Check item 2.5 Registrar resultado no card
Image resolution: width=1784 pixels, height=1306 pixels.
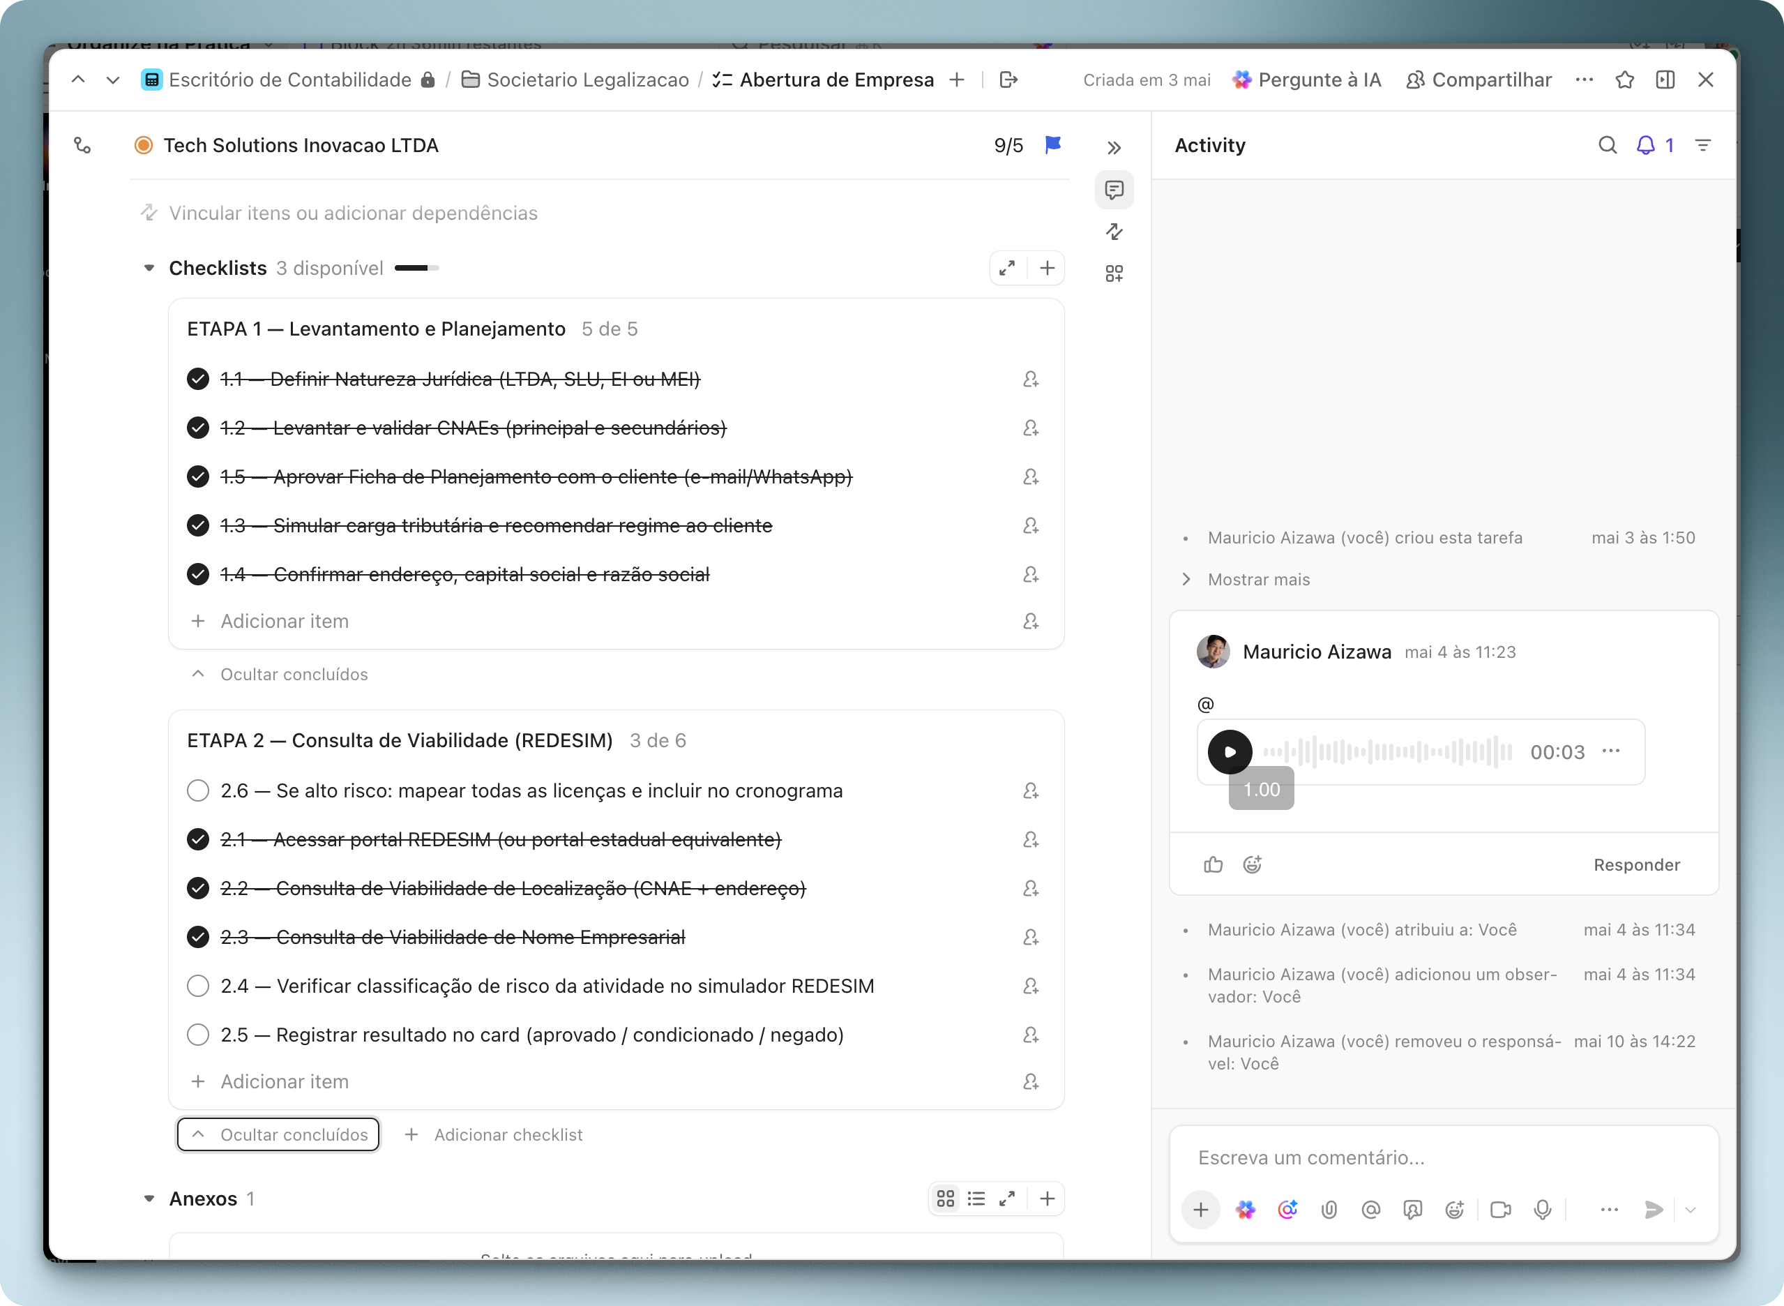198,1035
